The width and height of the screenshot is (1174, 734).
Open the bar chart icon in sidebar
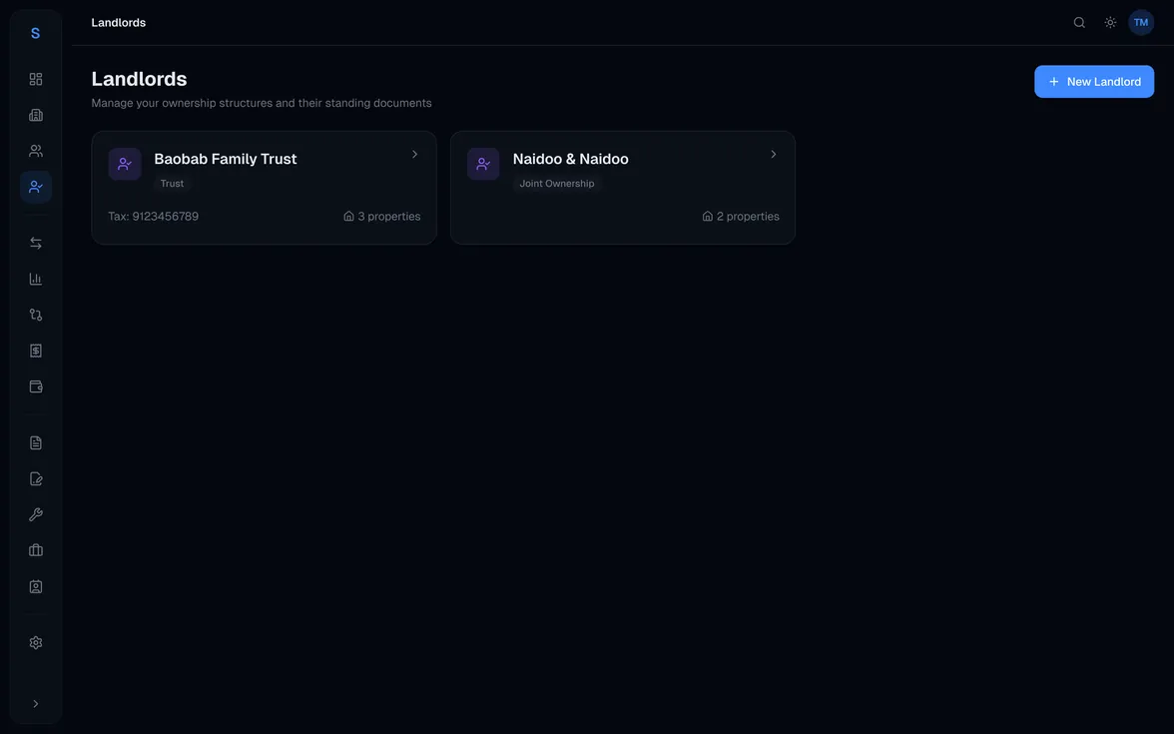point(35,280)
